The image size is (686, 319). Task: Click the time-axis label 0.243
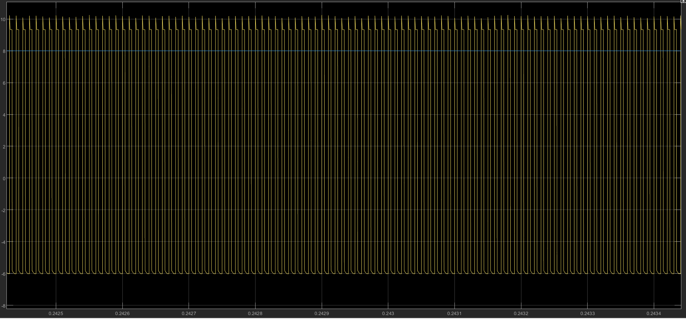click(x=388, y=314)
